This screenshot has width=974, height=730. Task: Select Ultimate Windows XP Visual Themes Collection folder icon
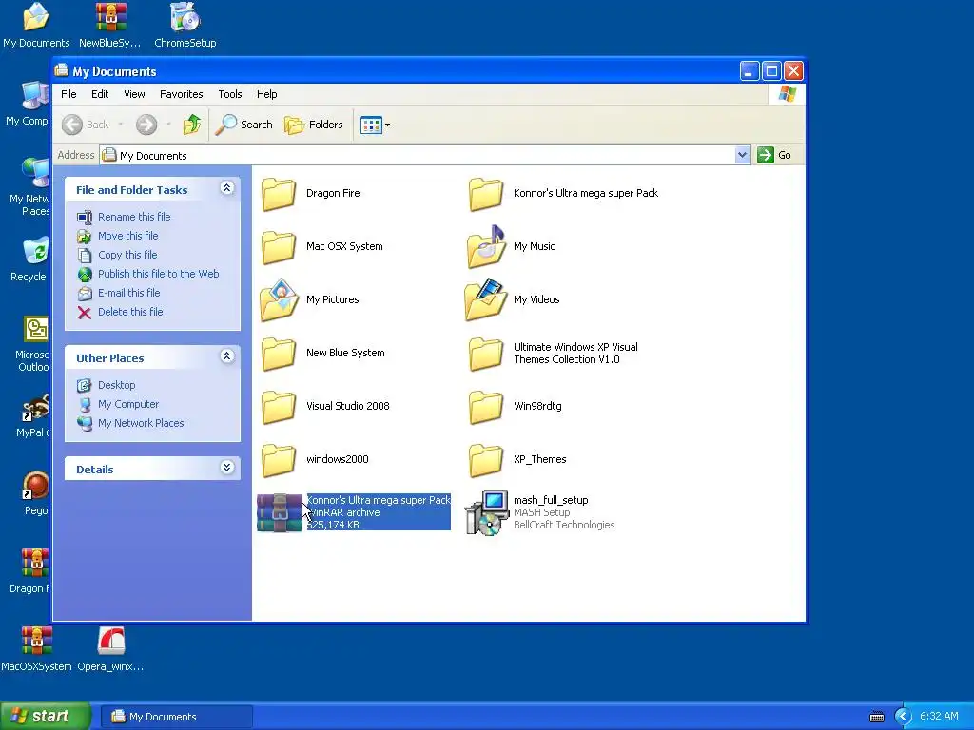pyautogui.click(x=486, y=354)
